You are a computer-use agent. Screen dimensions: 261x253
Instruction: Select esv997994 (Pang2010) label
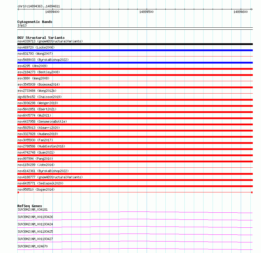35,159
